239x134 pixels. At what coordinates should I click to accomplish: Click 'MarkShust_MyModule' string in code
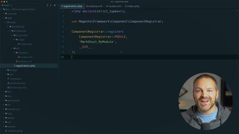97,42
